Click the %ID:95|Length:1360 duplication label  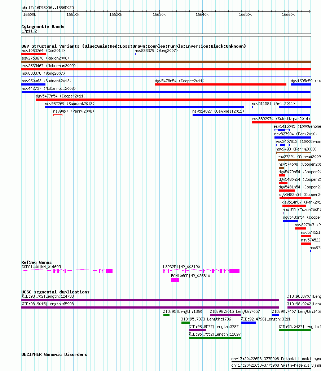point(183,311)
